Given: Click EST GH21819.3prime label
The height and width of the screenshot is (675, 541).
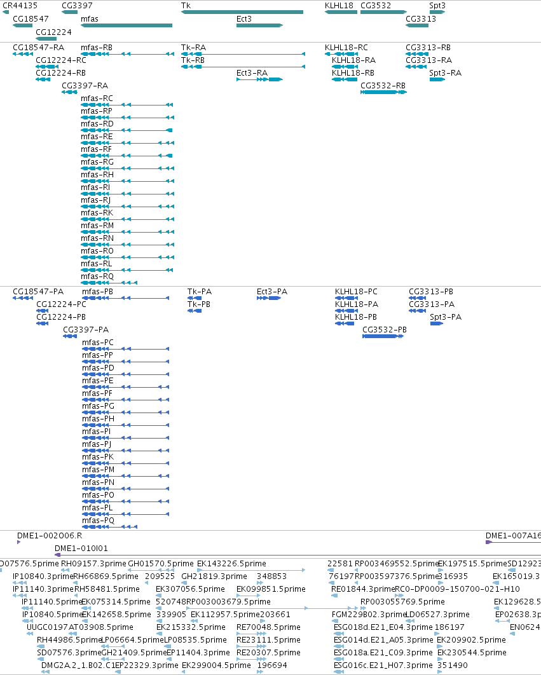Looking at the screenshot, I should pyautogui.click(x=214, y=576).
